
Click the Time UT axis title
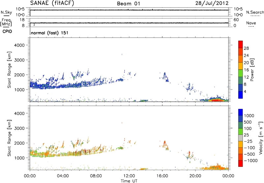(x=129, y=181)
